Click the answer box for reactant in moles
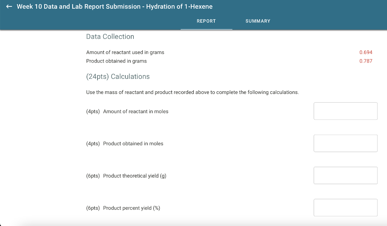Image resolution: width=387 pixels, height=226 pixels. pyautogui.click(x=345, y=111)
